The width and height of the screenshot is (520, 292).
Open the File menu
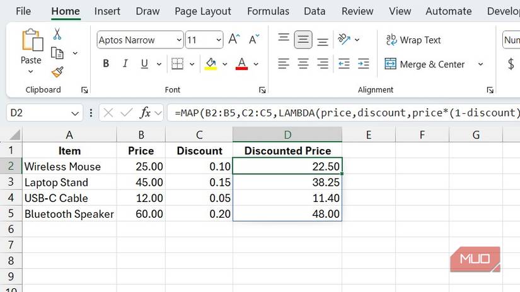point(23,11)
